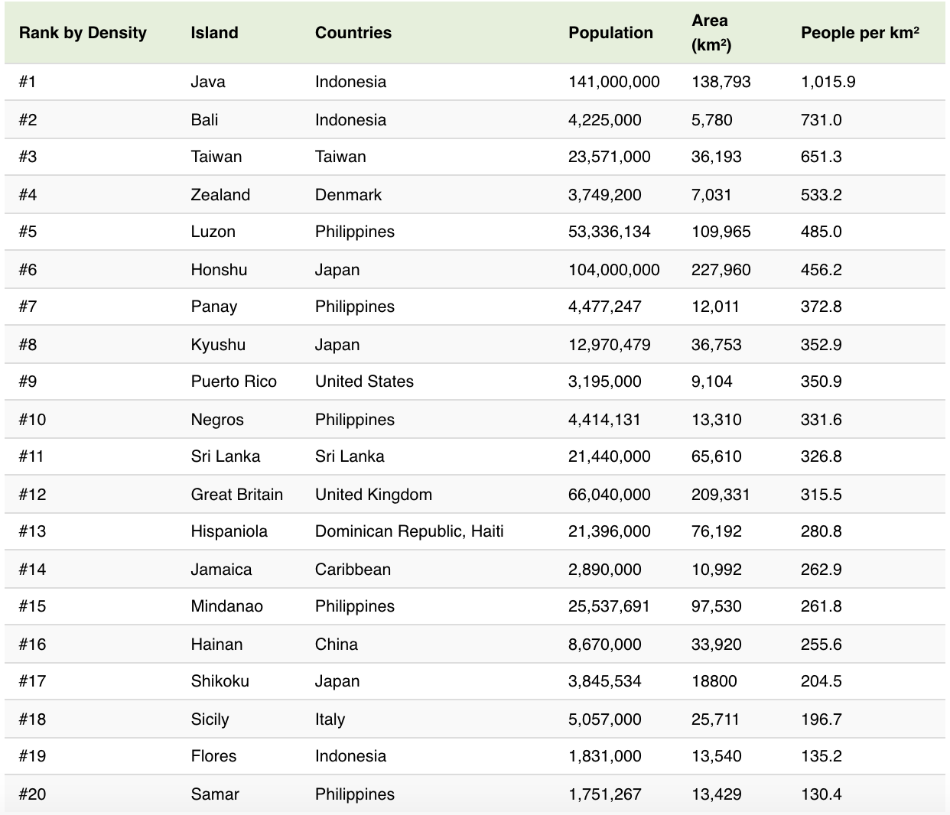Click the Java island cell
Screen dimensions: 950x815
tap(208, 82)
